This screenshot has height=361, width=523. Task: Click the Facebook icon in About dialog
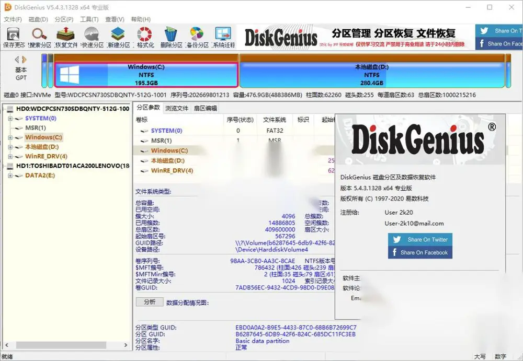pos(394,252)
